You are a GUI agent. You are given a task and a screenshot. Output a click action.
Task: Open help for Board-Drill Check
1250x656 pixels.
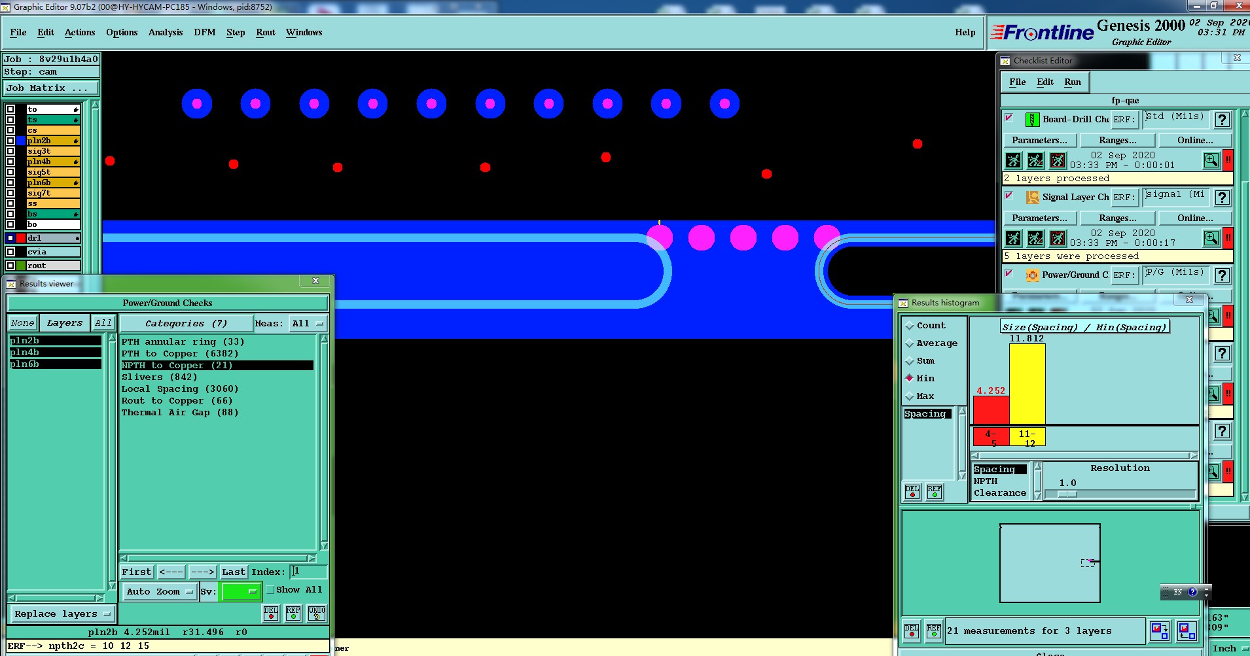pyautogui.click(x=1222, y=120)
